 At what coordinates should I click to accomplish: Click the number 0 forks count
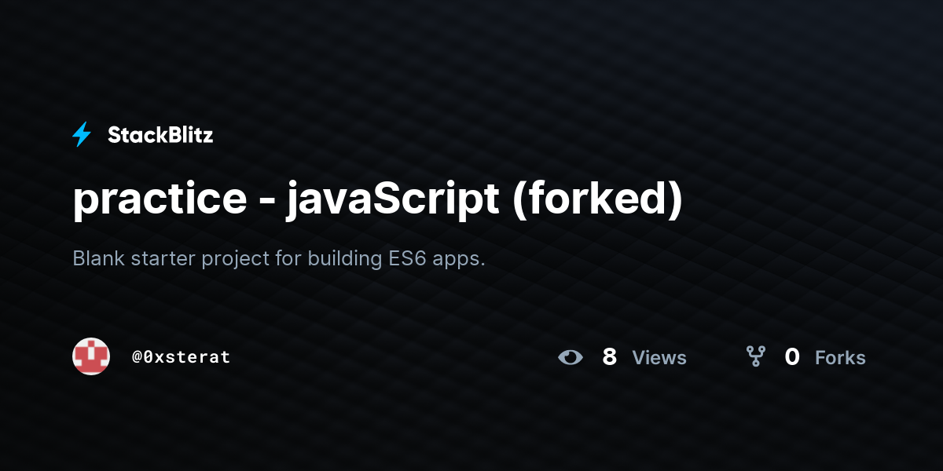point(792,357)
